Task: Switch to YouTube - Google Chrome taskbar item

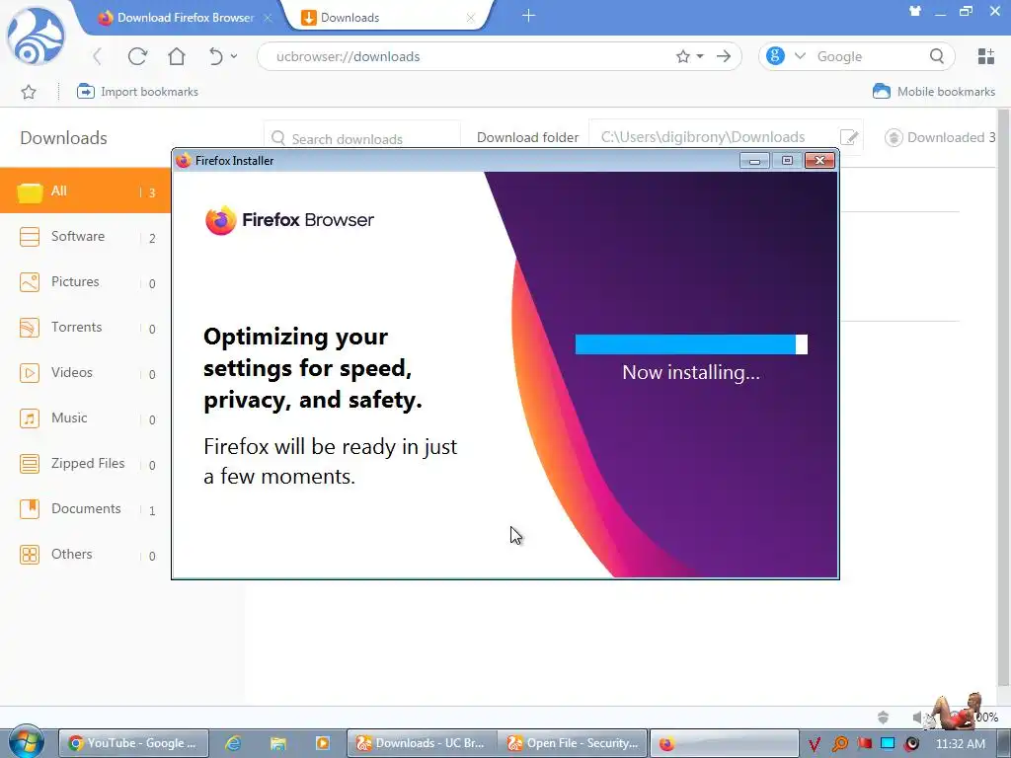Action: (x=133, y=743)
